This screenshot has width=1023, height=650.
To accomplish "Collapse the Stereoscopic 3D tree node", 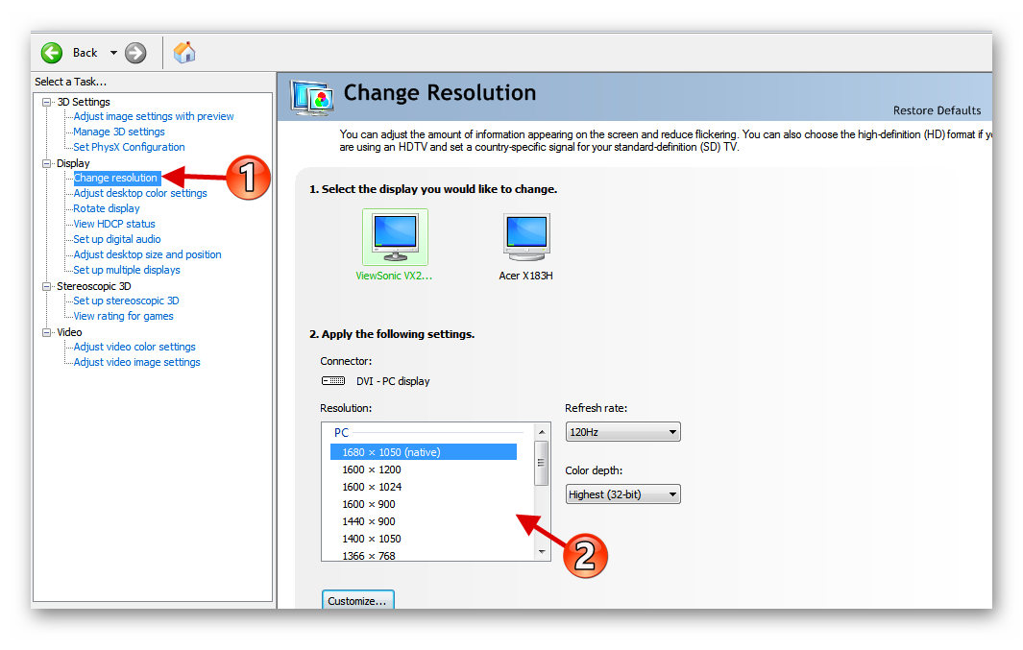I will [x=46, y=286].
